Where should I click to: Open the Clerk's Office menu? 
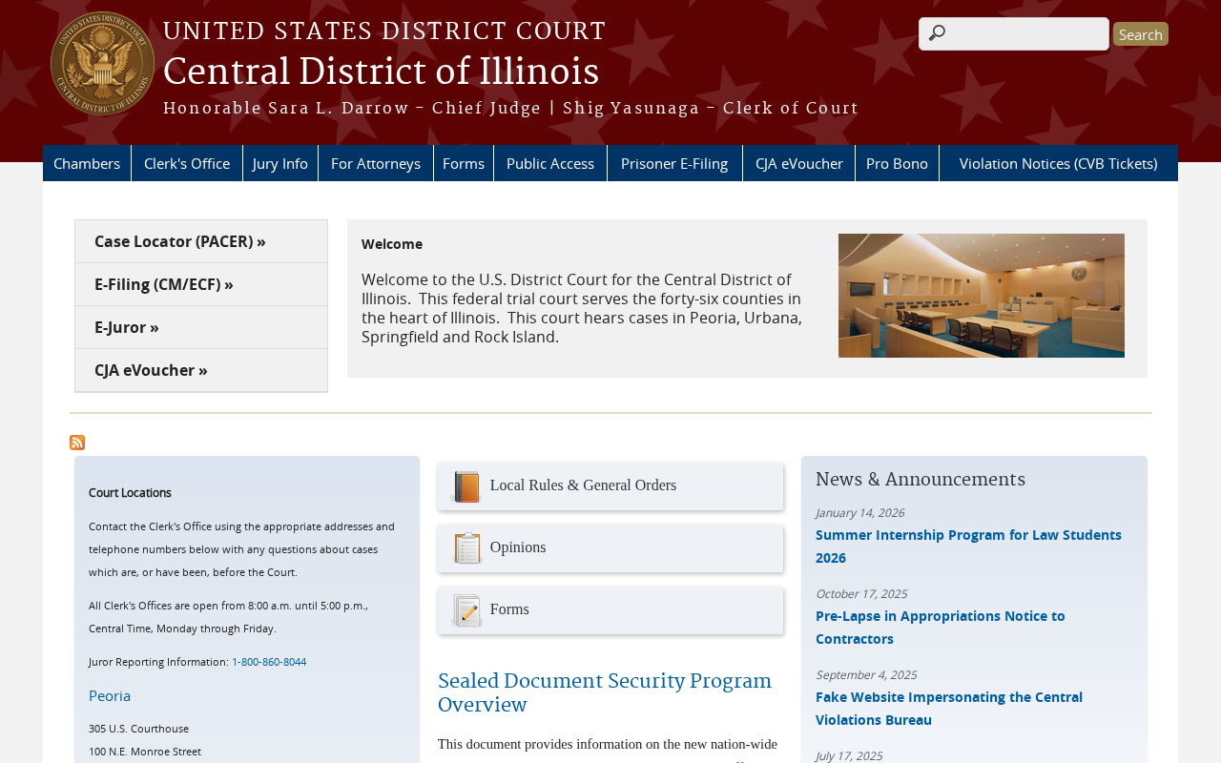187,163
